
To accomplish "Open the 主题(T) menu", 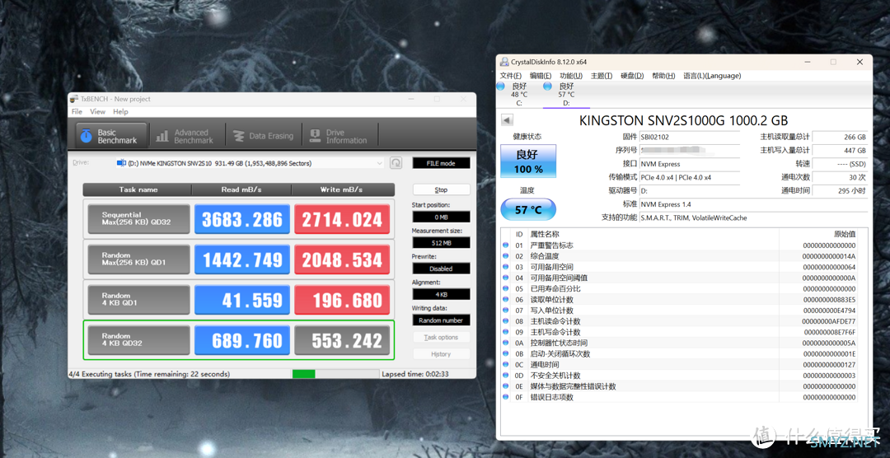I will (602, 76).
